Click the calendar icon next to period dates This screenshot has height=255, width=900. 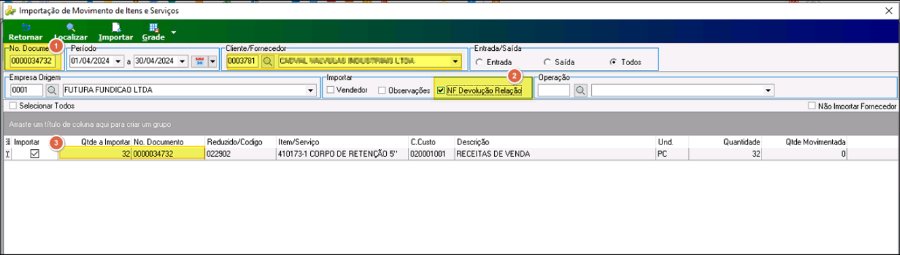[200, 61]
